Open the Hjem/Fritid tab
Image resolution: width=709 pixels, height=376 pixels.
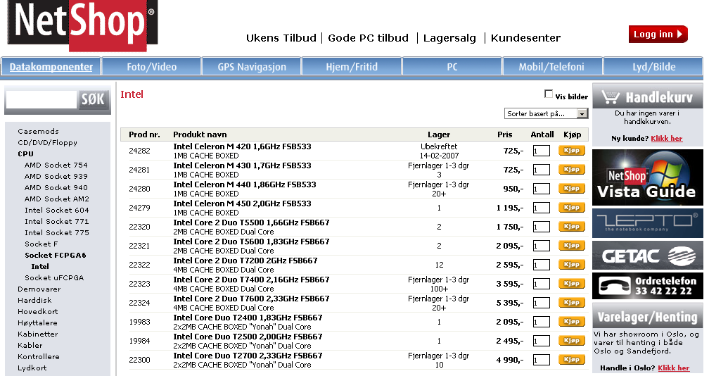352,67
